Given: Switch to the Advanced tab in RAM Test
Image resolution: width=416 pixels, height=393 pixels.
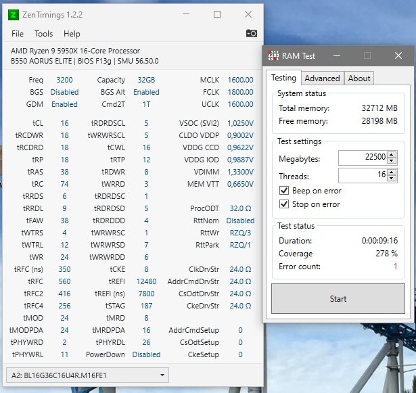Looking at the screenshot, I should tap(323, 78).
